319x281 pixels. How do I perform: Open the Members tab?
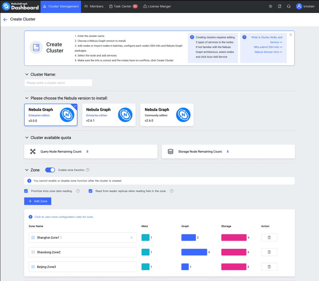[x=94, y=7]
